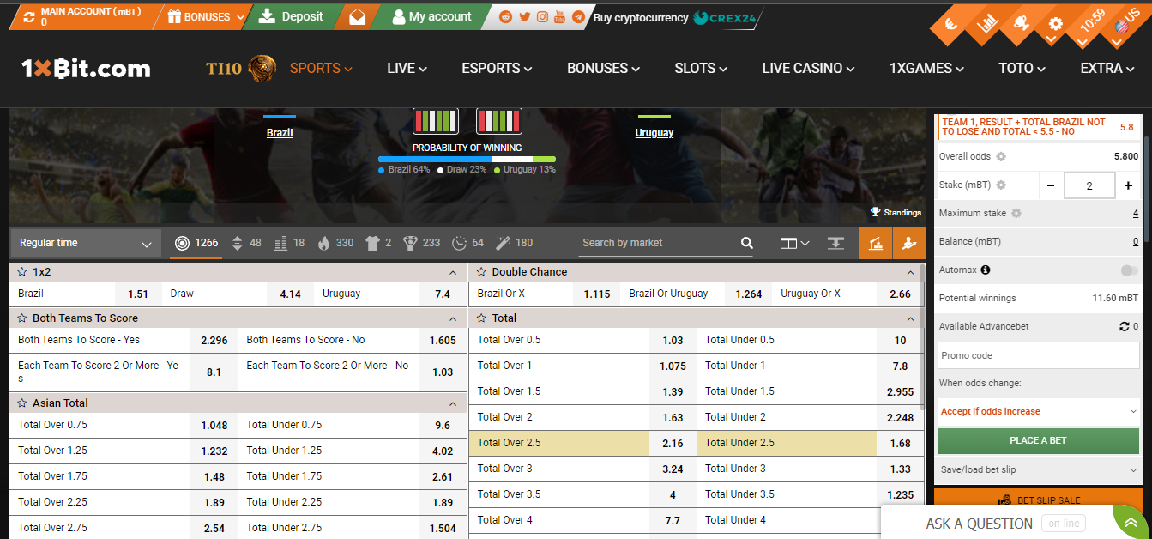Open the ESPORTS section from the top menu

[496, 68]
